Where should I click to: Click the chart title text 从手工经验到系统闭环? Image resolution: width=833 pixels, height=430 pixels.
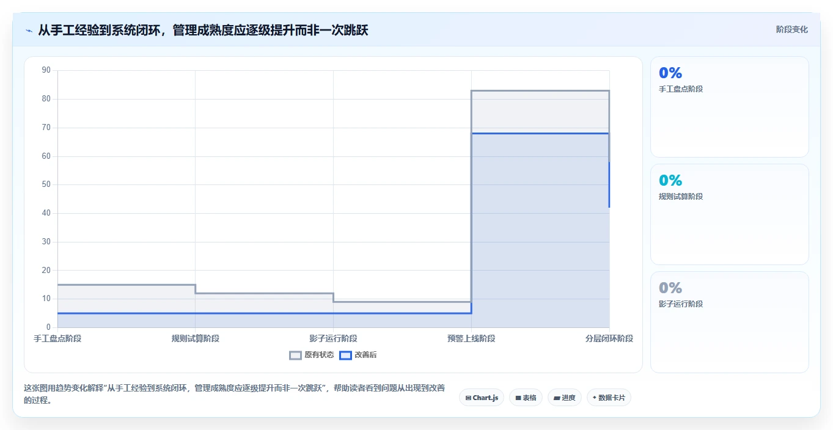click(x=100, y=30)
